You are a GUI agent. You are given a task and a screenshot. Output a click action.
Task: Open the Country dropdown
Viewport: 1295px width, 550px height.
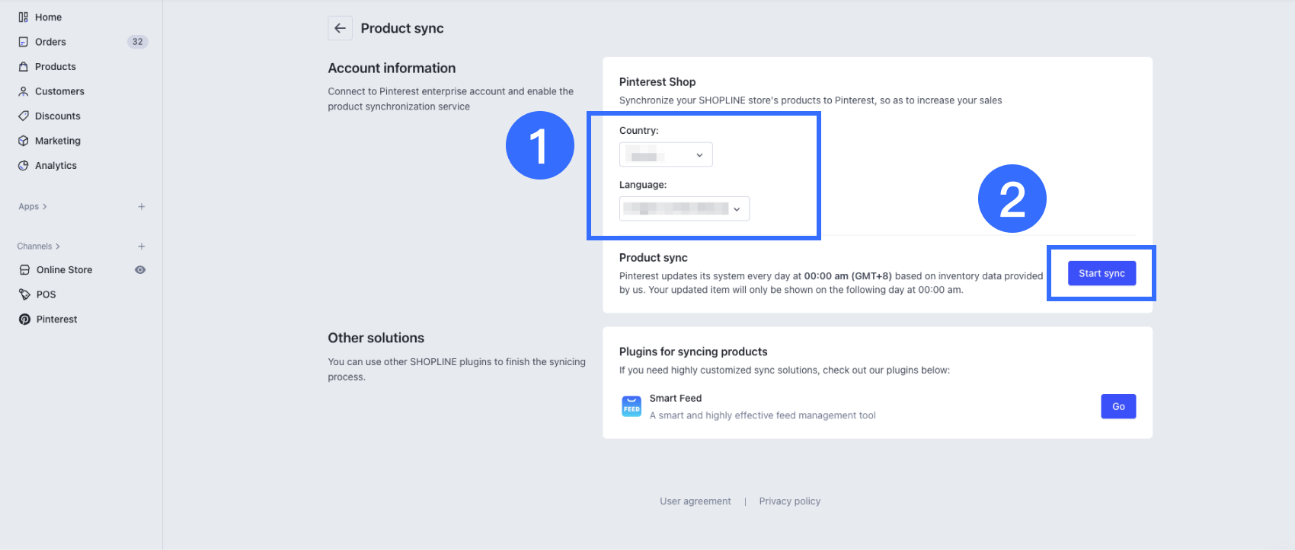click(x=666, y=154)
